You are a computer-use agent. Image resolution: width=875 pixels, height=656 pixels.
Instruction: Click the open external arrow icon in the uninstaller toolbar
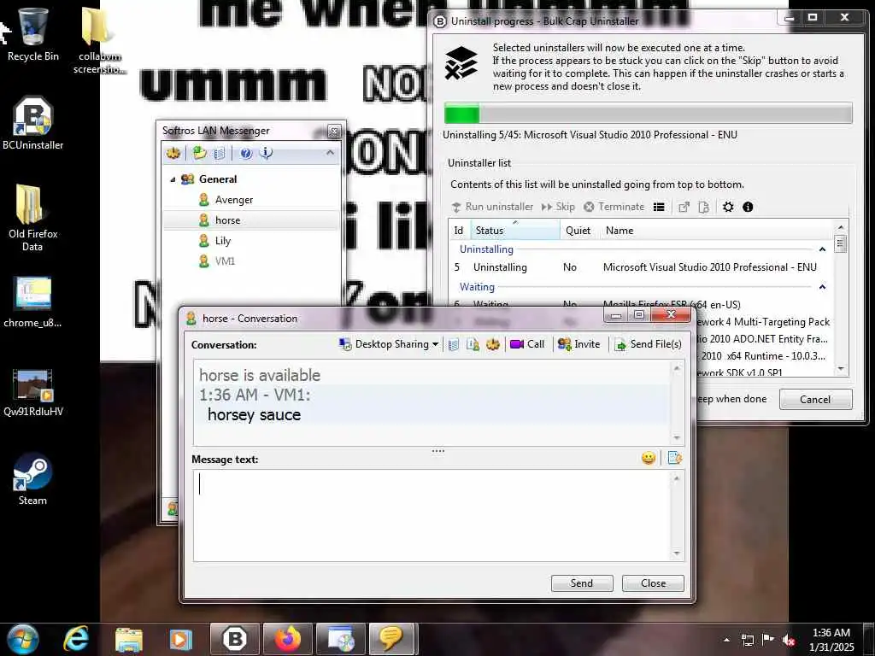(684, 207)
